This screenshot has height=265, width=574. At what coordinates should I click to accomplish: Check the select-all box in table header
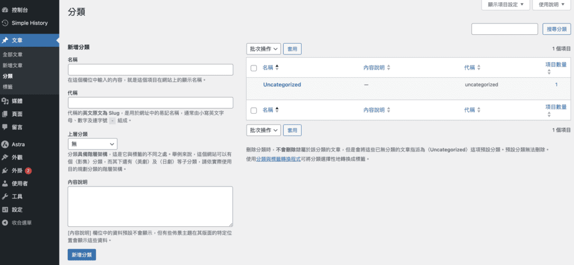254,68
